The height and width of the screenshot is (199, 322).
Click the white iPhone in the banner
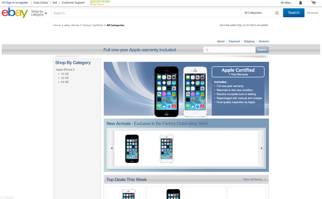[x=195, y=92]
